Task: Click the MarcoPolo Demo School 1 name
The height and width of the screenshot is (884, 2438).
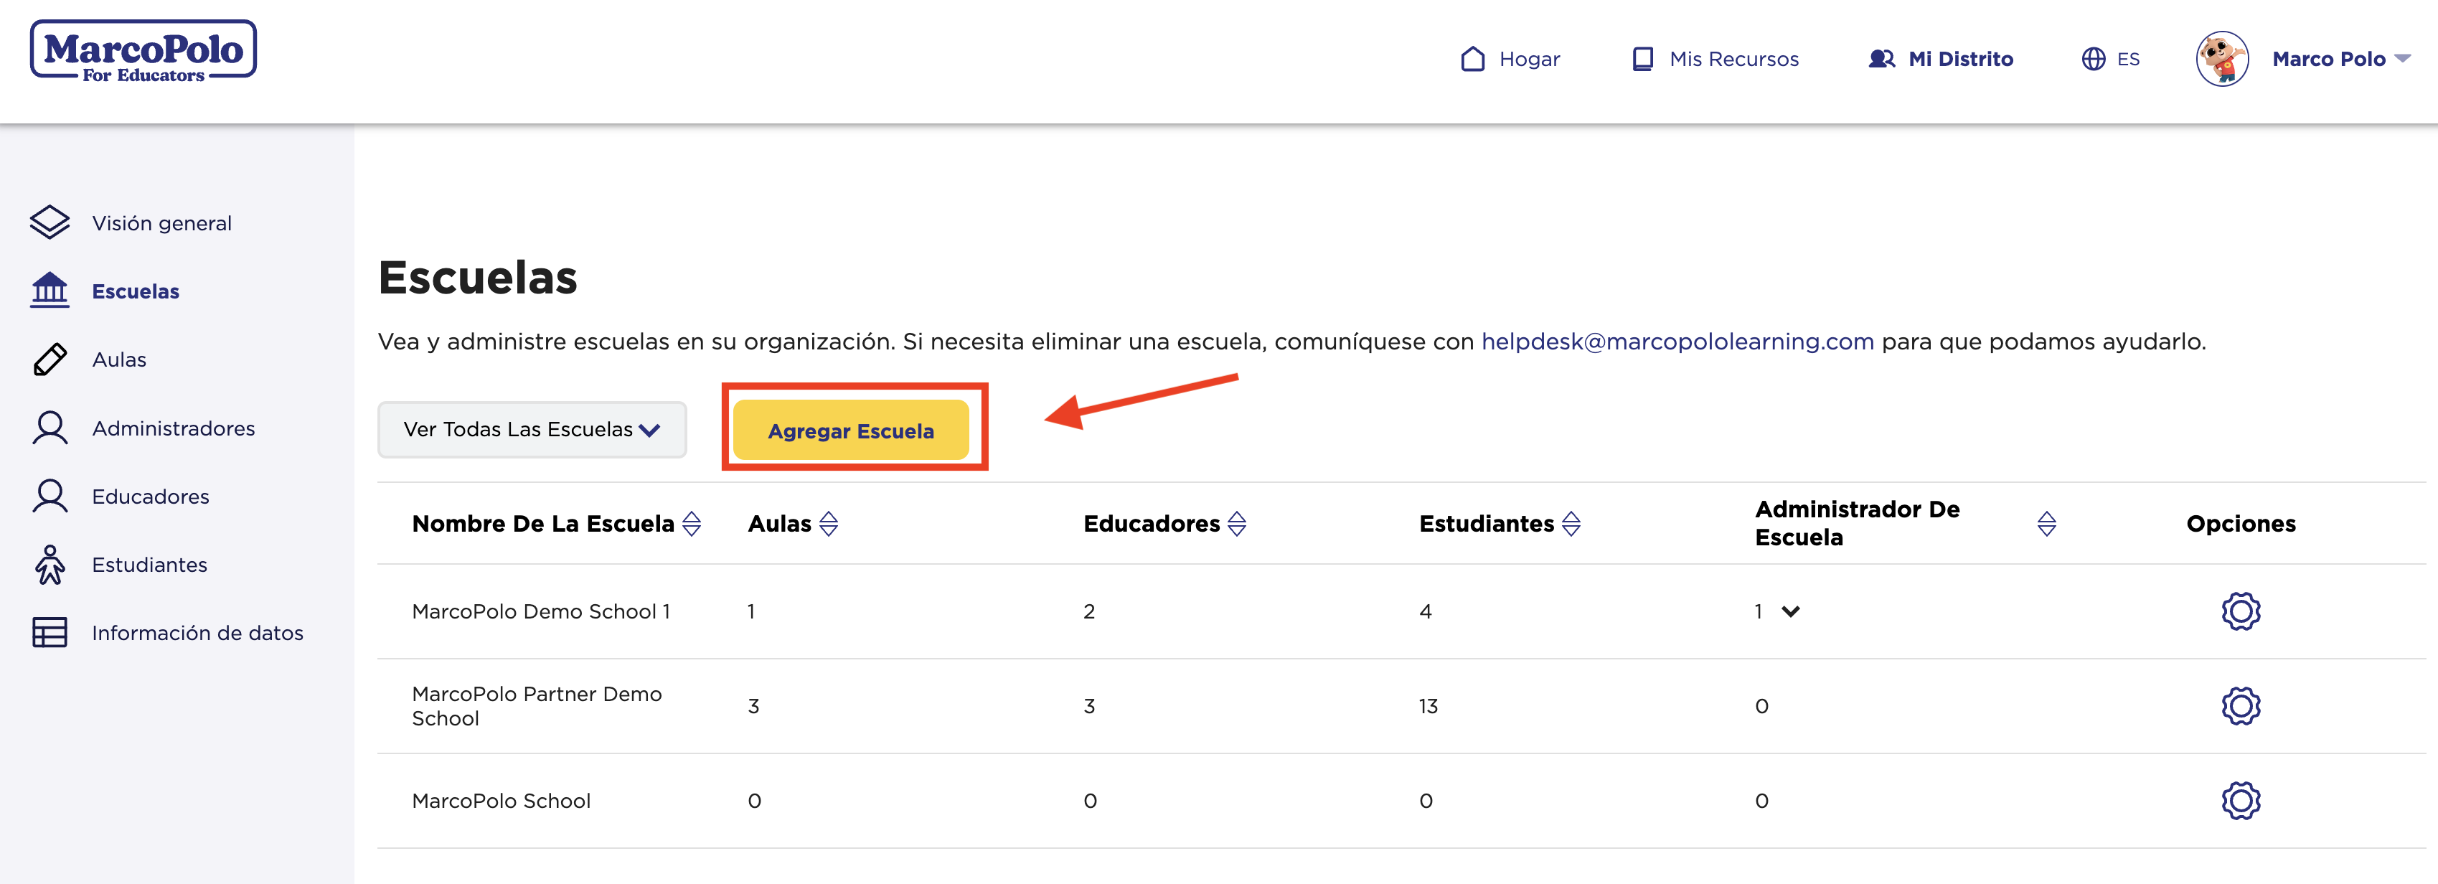Action: pos(542,611)
